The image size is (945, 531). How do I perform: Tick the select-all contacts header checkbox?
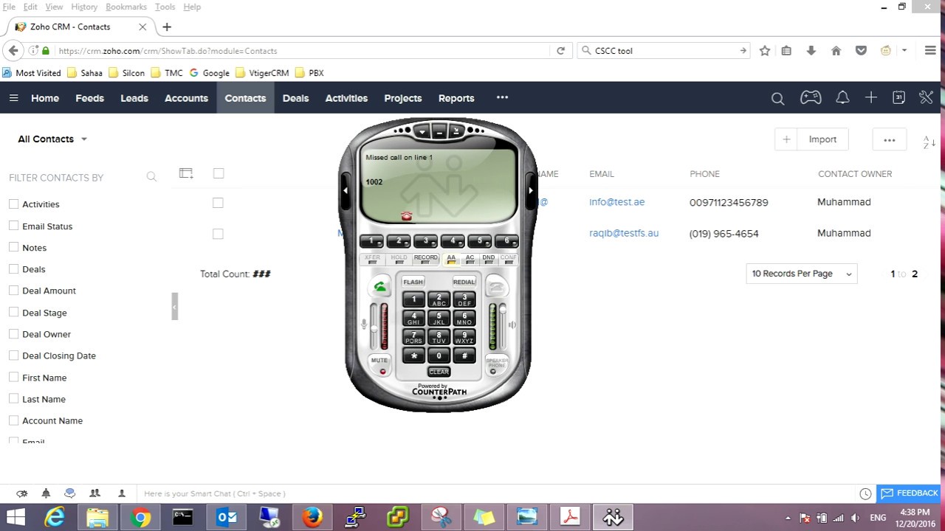219,173
